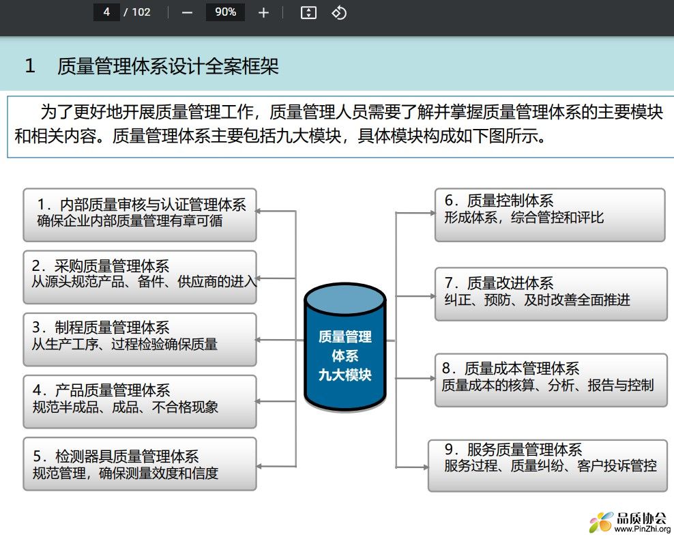Click the zoom in plus button
The width and height of the screenshot is (674, 537).
coord(263,12)
